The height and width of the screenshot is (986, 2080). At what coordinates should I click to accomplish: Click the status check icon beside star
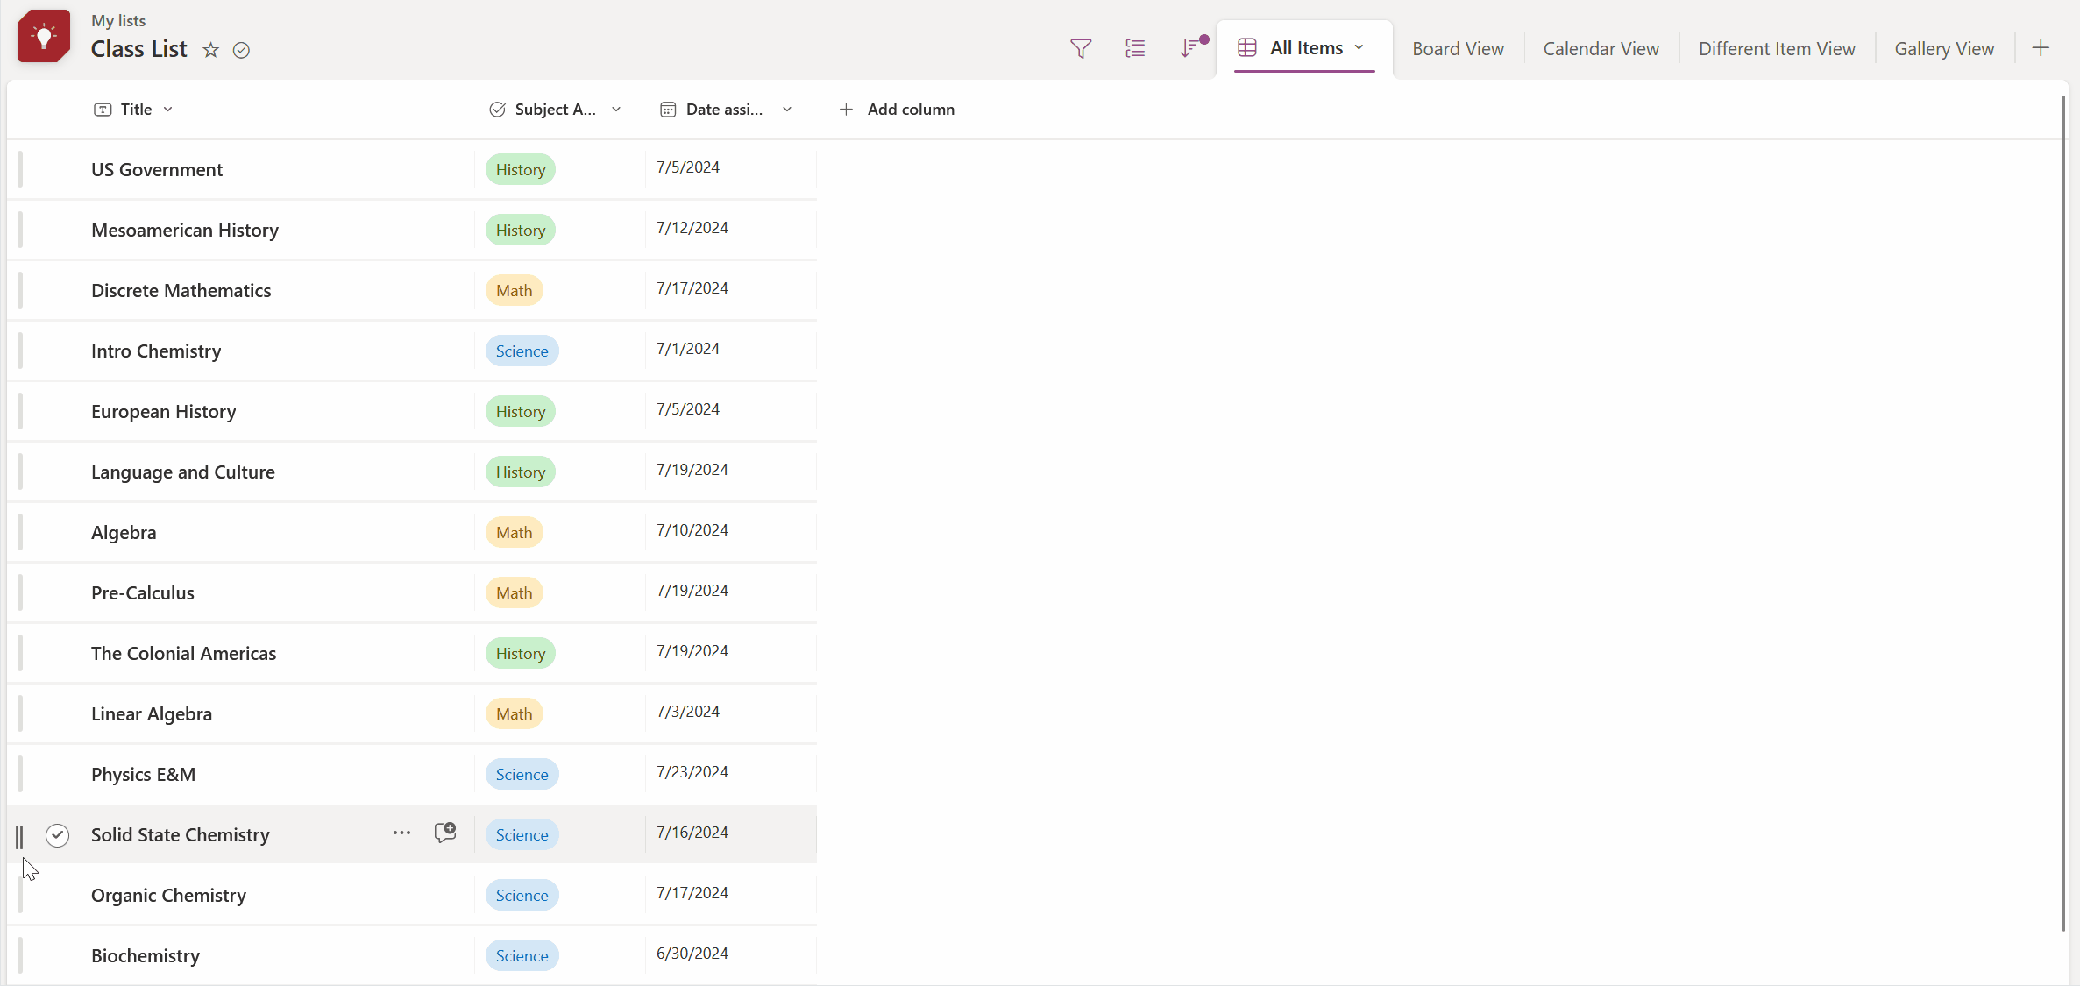[241, 50]
